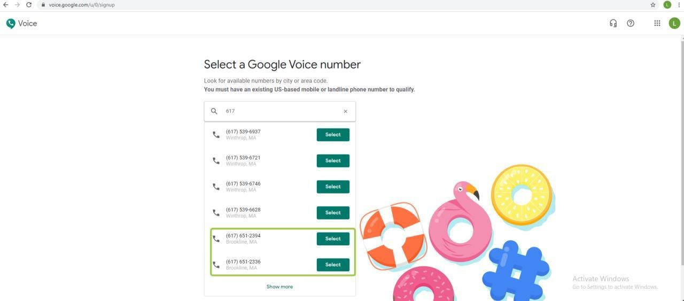The image size is (684, 301).
Task: Select Brookline number (617) 651-2394
Action: tap(333, 239)
